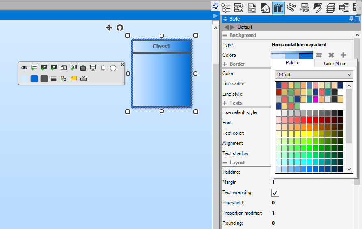Open the Style crayons sidebar icon
The width and height of the screenshot is (362, 229).
[278, 8]
